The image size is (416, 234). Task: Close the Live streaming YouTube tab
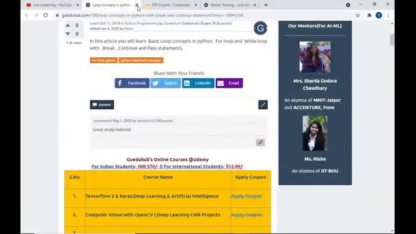(x=78, y=5)
